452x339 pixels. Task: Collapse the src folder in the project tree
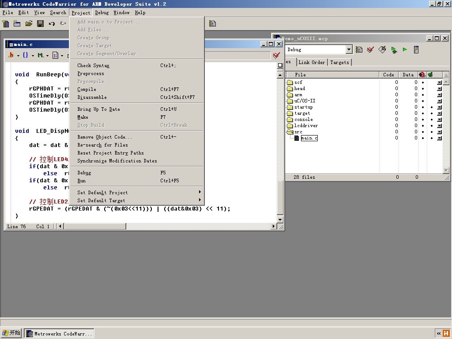point(290,132)
